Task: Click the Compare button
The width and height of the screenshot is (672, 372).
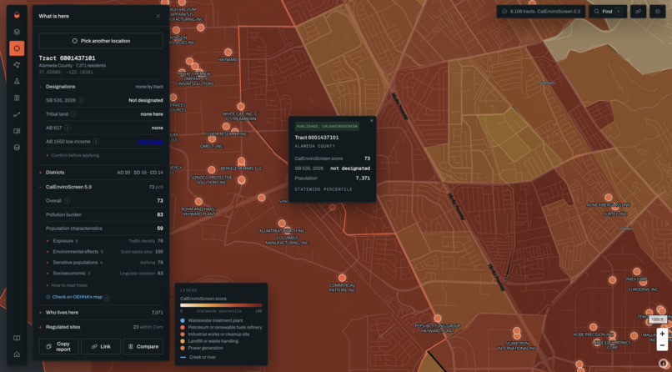Action: tap(143, 346)
